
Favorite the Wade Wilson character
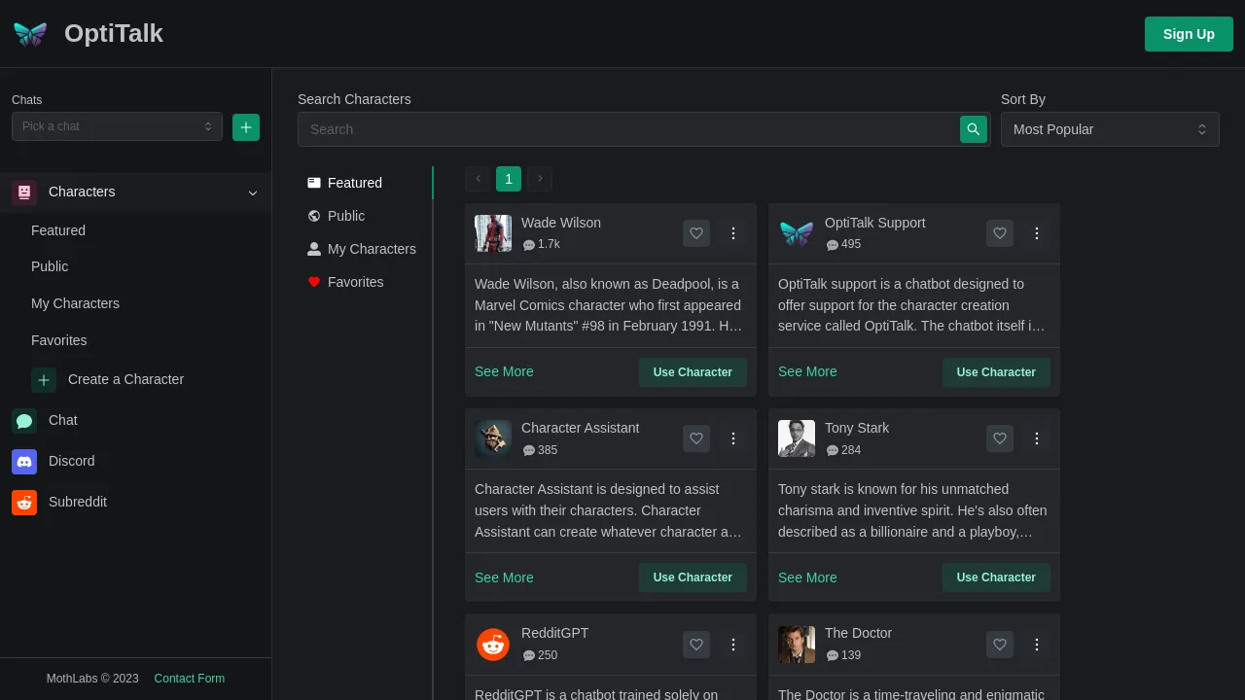pos(696,233)
